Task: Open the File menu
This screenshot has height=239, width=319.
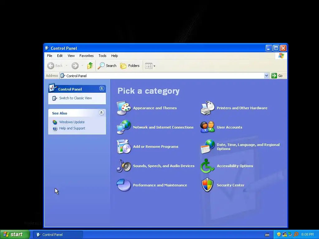Action: 50,56
